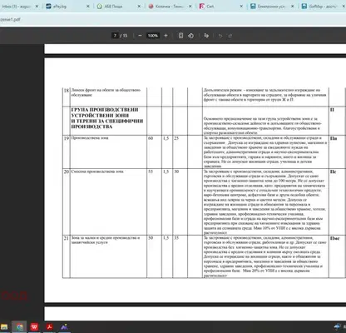Edit the current page number field

115,36
